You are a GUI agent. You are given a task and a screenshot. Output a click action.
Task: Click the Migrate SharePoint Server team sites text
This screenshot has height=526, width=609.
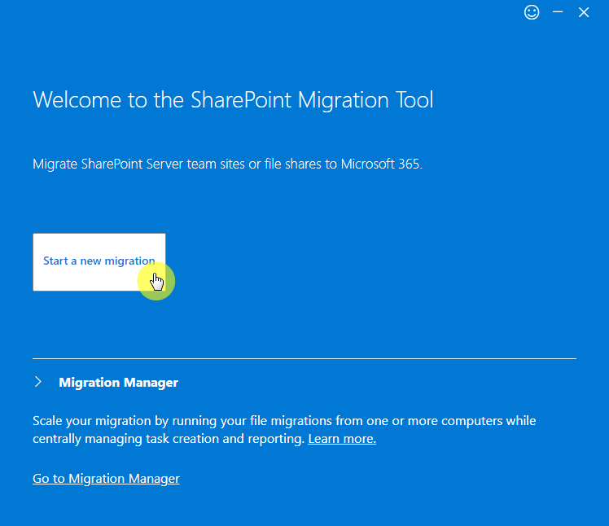(228, 164)
